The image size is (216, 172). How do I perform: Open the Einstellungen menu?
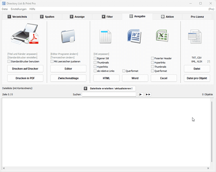18,9
